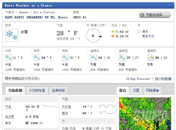Click the sunrise sun icon
Image resolution: width=176 pixels, height=130 pixels.
(113, 32)
